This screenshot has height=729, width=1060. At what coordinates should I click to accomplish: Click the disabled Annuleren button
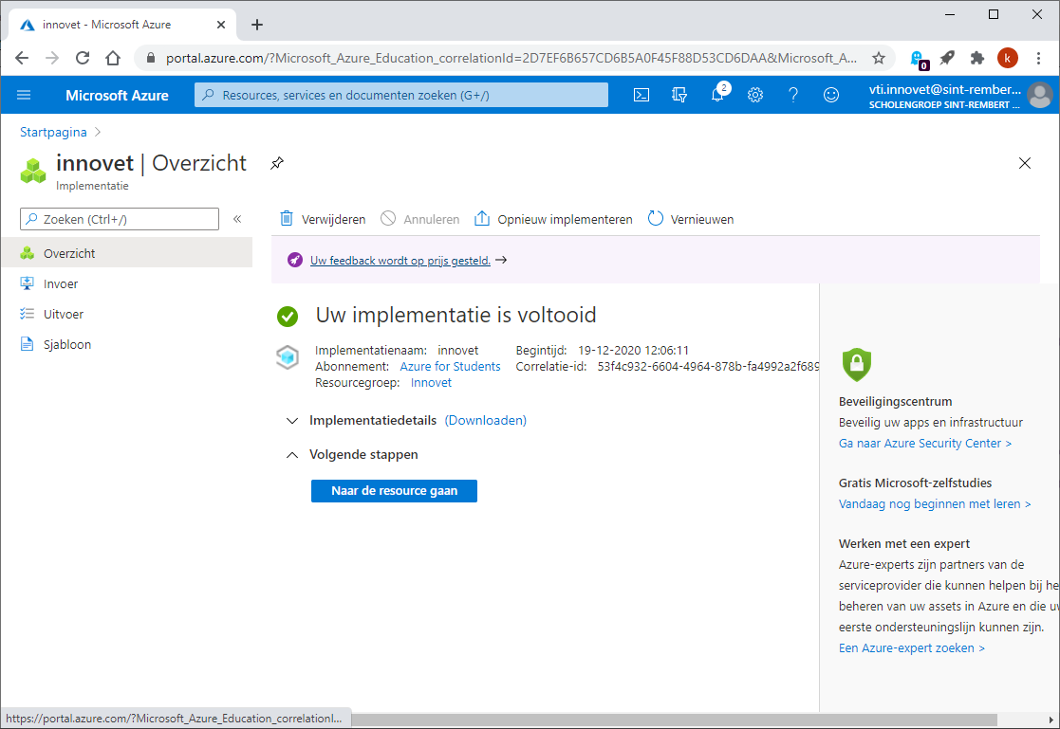[x=419, y=219]
